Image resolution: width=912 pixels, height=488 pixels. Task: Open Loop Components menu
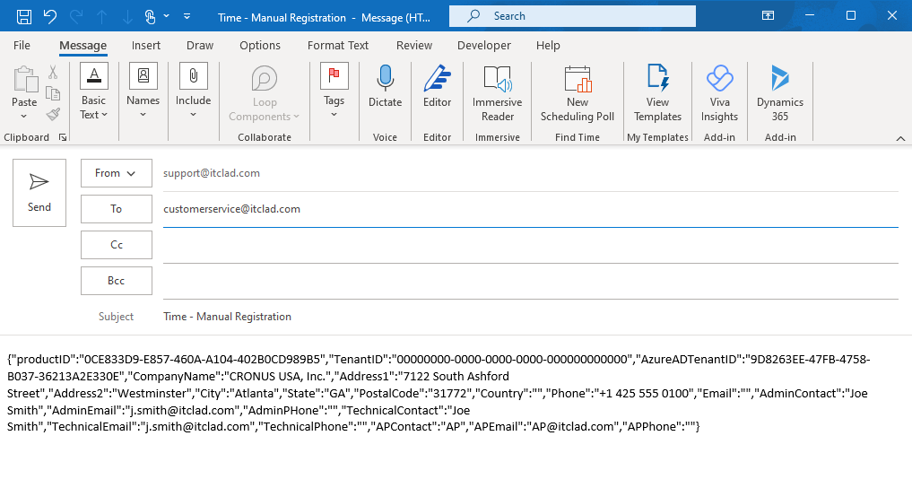coord(264,93)
